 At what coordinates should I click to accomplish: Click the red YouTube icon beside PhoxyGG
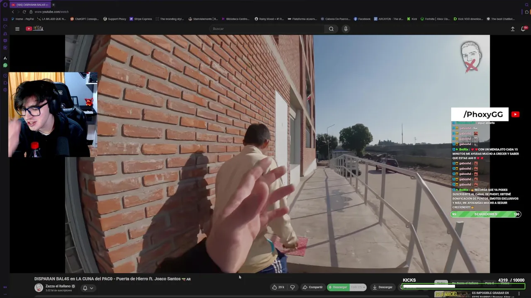tap(515, 115)
